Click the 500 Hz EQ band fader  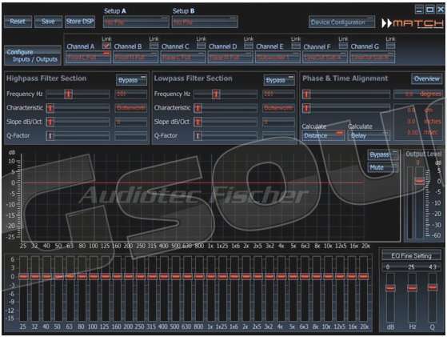(x=176, y=276)
